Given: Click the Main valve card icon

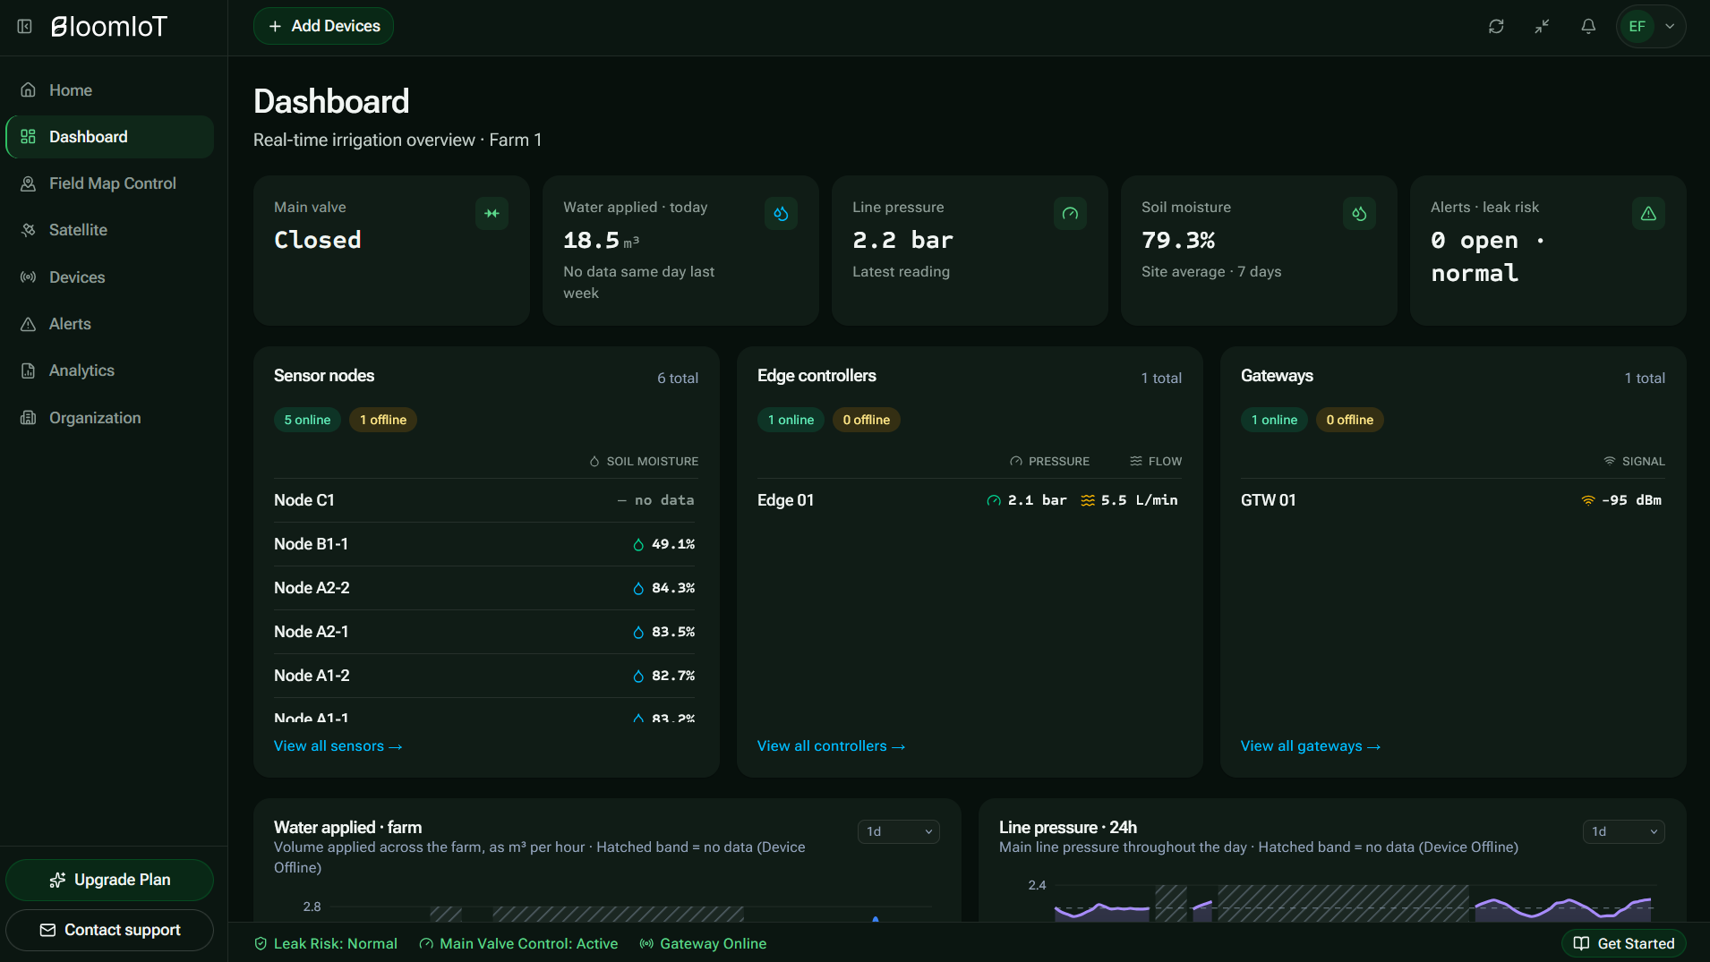Looking at the screenshot, I should (492, 214).
